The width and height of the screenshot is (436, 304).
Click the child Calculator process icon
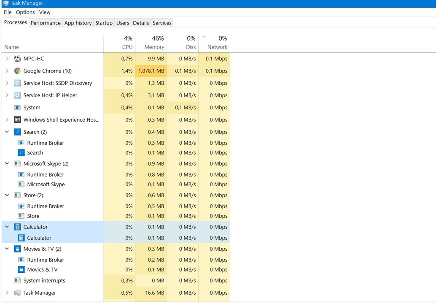click(x=21, y=238)
